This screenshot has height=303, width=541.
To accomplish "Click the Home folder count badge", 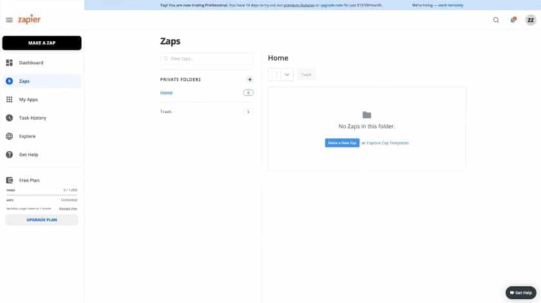I will point(248,93).
